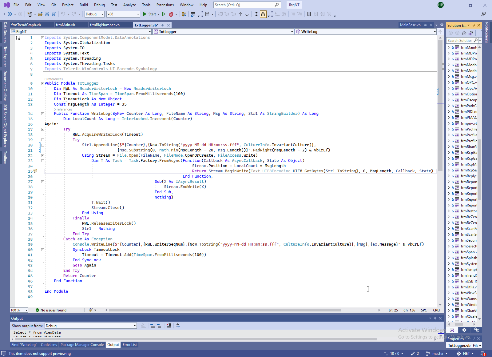
Task: Toggle word wrap in the Output panel
Action: click(178, 326)
